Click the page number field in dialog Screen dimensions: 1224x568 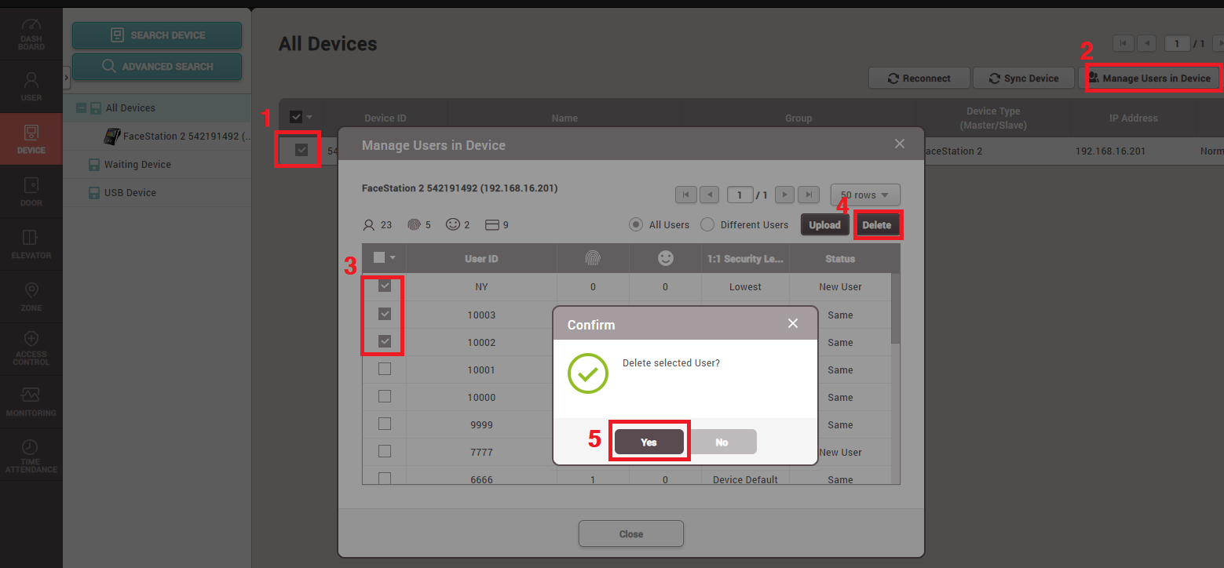tap(739, 195)
